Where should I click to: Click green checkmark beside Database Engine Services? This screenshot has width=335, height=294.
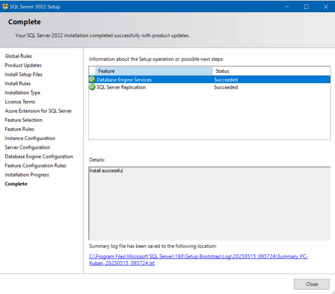click(92, 80)
